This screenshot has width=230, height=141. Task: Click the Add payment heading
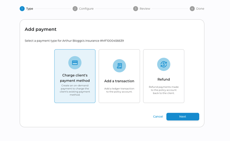point(40,29)
